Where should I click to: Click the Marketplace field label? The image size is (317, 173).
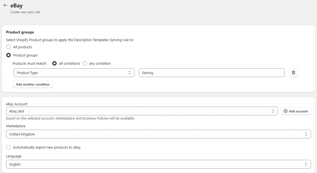point(15,126)
